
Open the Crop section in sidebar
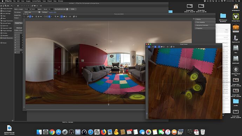[3, 16]
